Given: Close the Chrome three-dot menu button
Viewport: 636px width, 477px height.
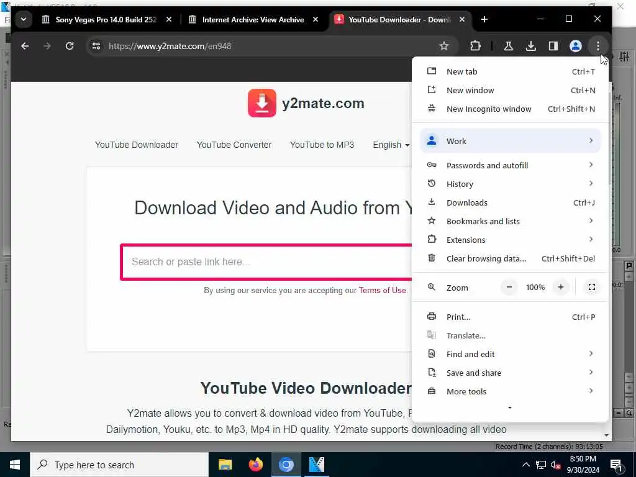Looking at the screenshot, I should tap(598, 46).
